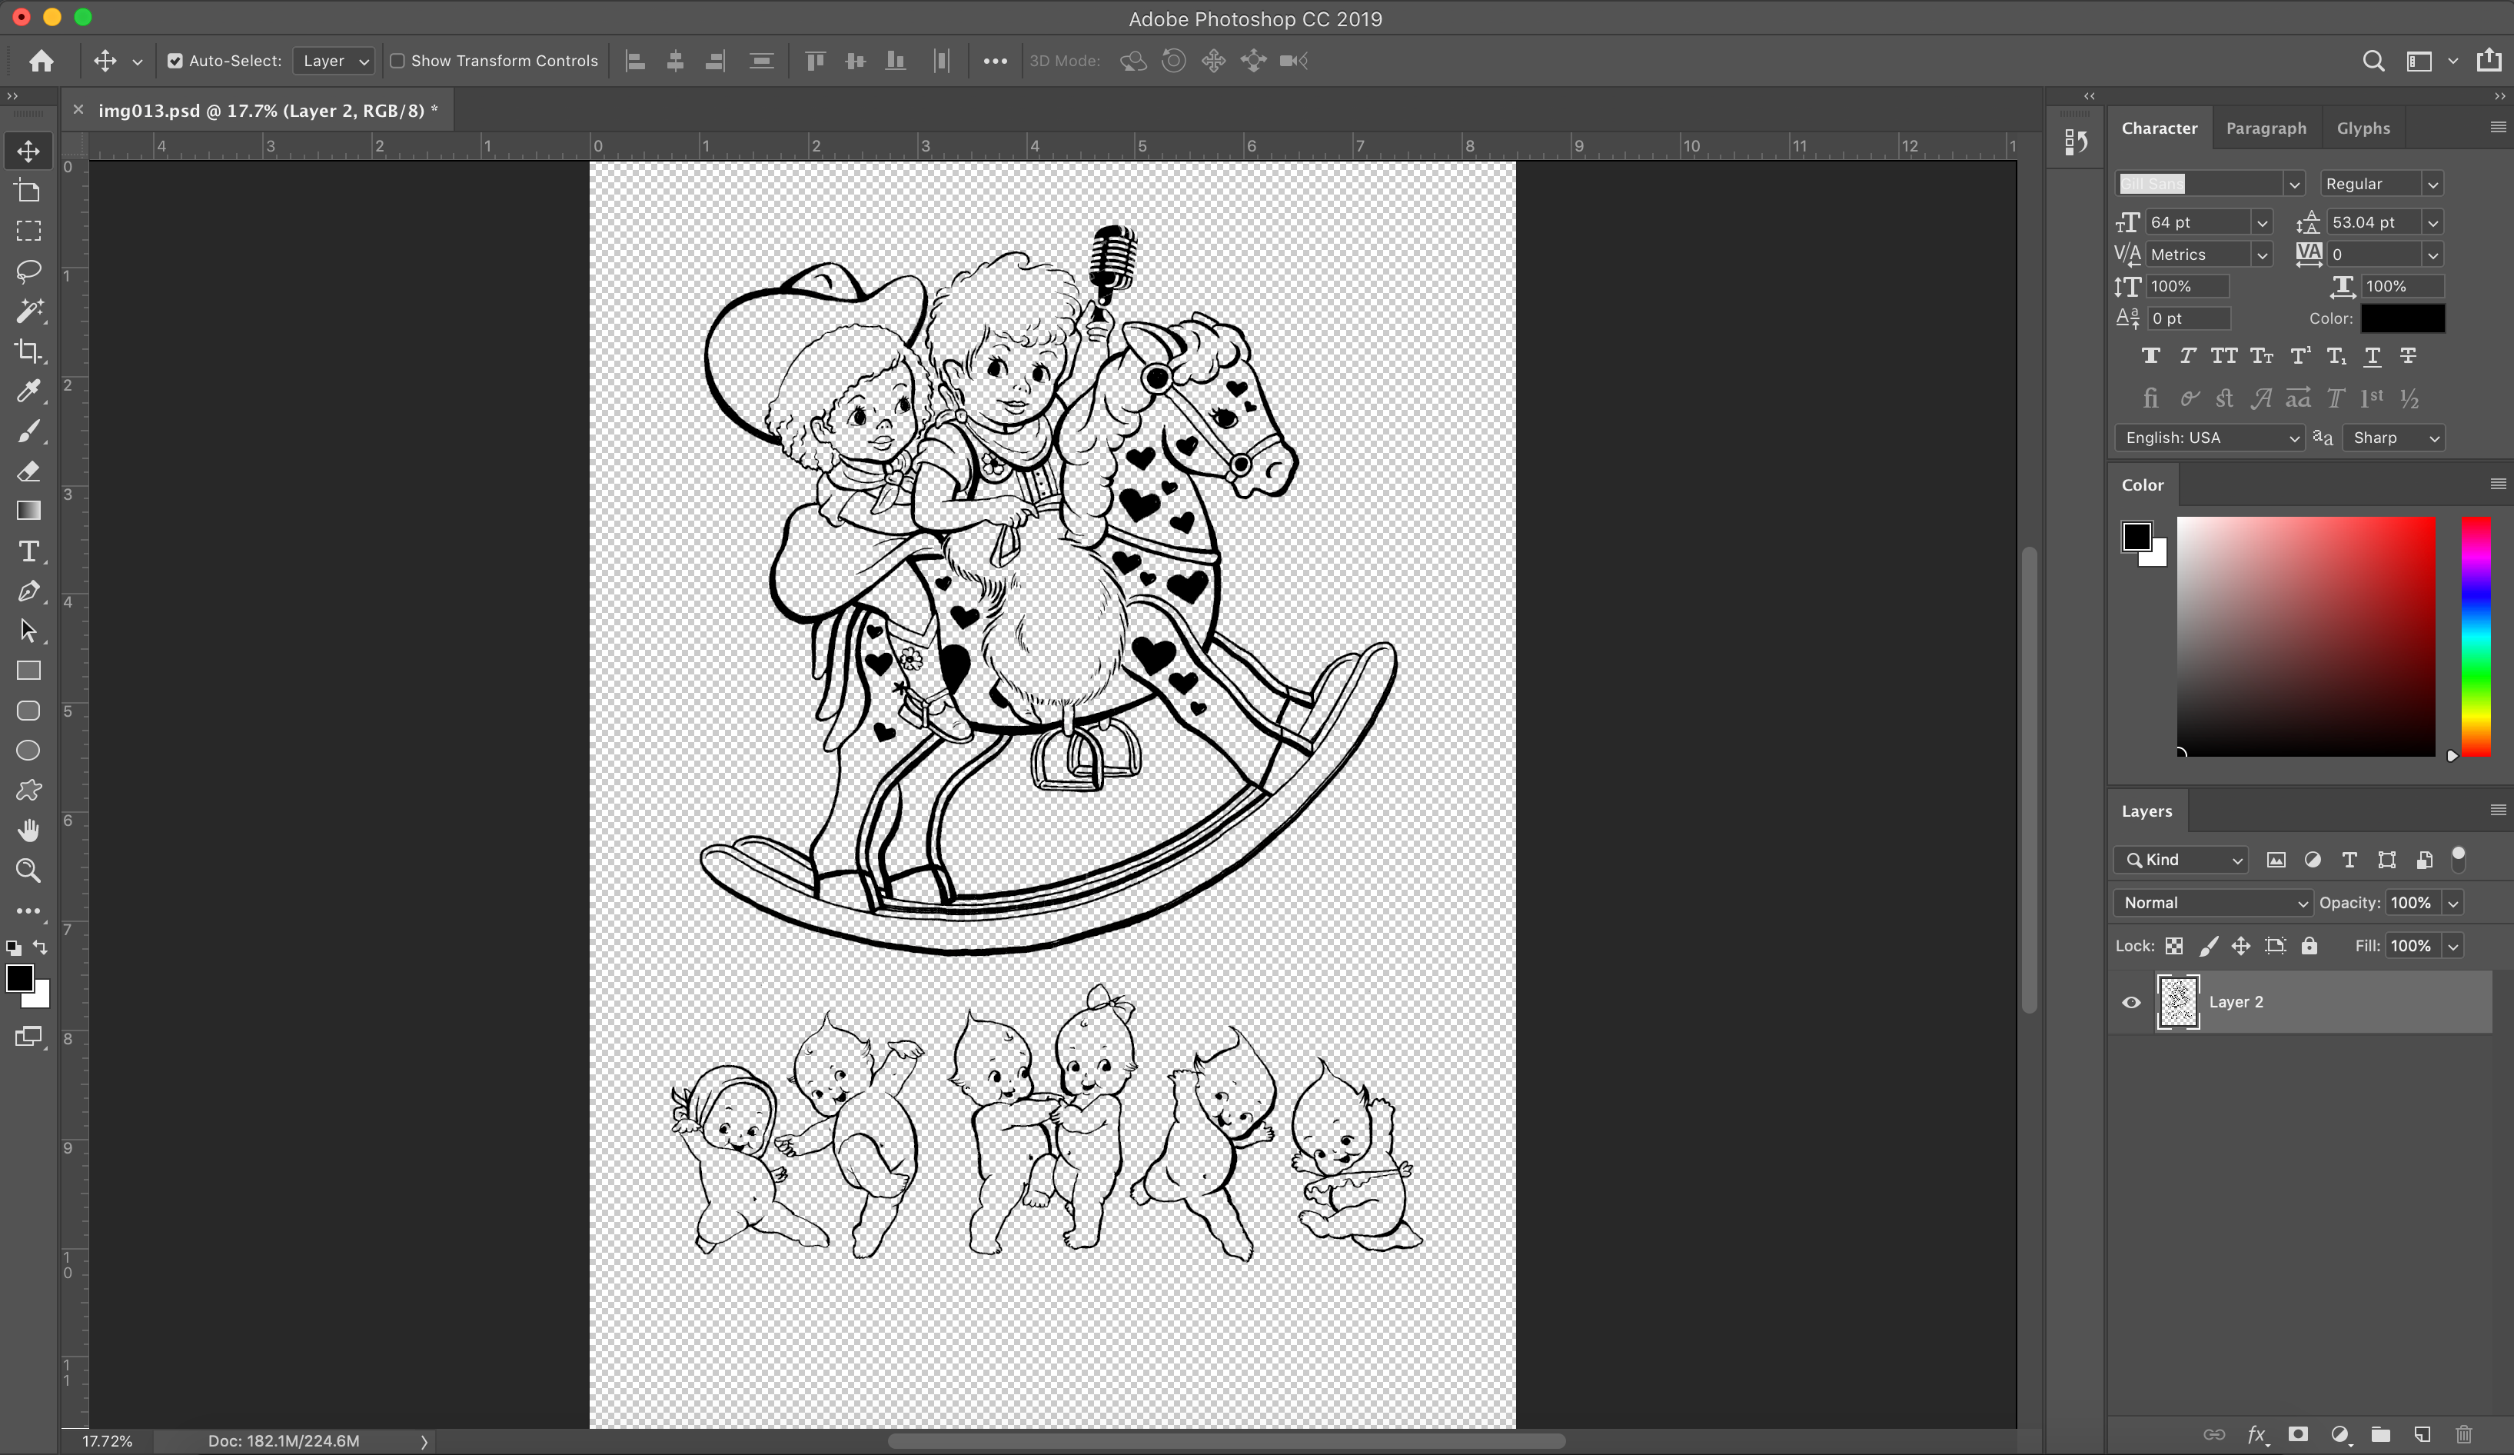Hide Layer 2 with eye icon

(2131, 1002)
